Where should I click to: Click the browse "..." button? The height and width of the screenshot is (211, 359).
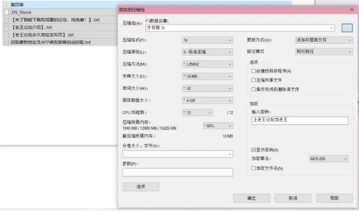[347, 28]
